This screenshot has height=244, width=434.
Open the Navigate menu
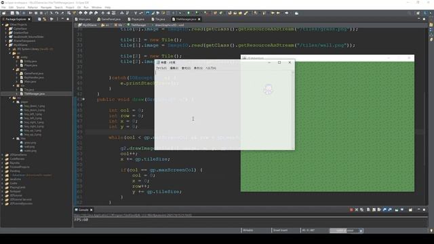click(x=46, y=7)
